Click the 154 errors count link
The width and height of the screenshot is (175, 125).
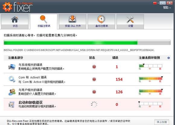coord(119,79)
